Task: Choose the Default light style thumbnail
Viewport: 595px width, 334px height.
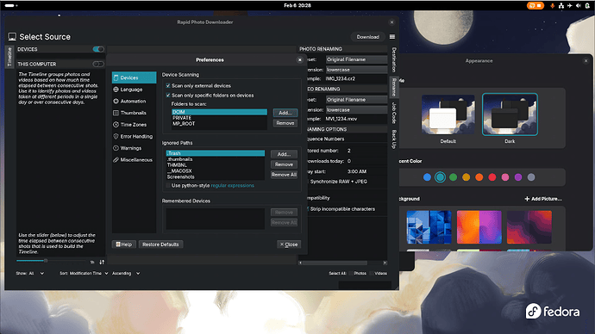Action: (x=448, y=114)
